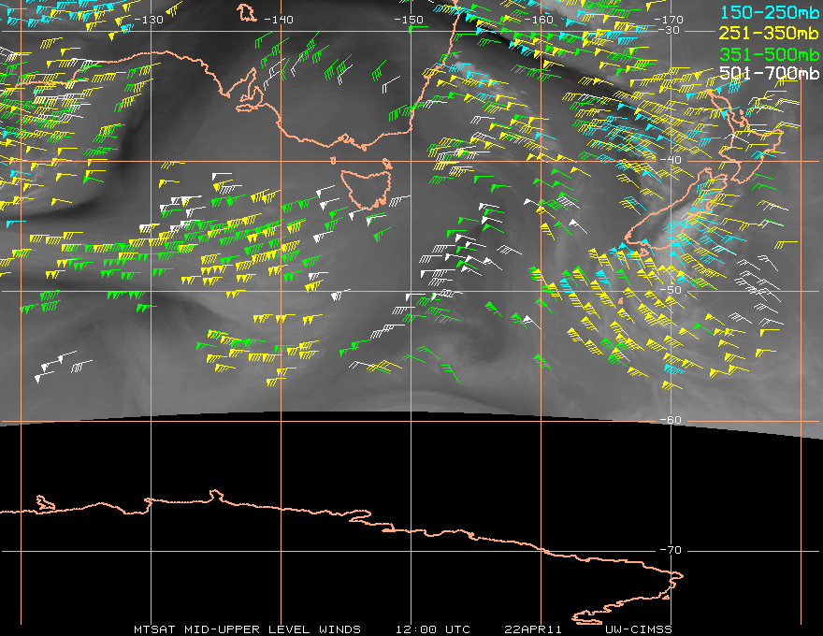Select the -50 latitude label
The height and width of the screenshot is (636, 823).
[671, 290]
